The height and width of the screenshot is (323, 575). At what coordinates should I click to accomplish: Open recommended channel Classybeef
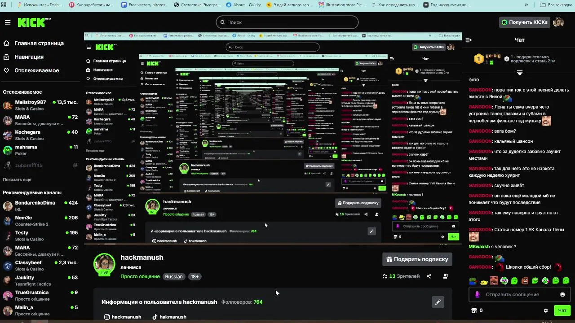(40, 266)
